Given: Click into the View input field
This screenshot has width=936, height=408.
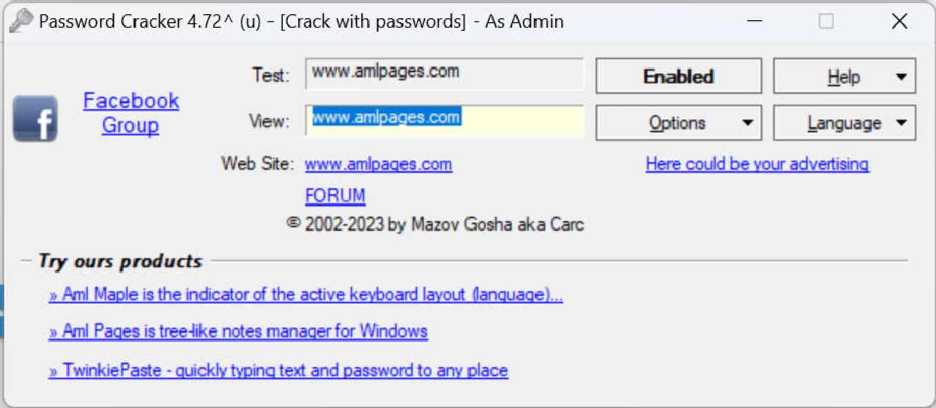Looking at the screenshot, I should click(444, 120).
